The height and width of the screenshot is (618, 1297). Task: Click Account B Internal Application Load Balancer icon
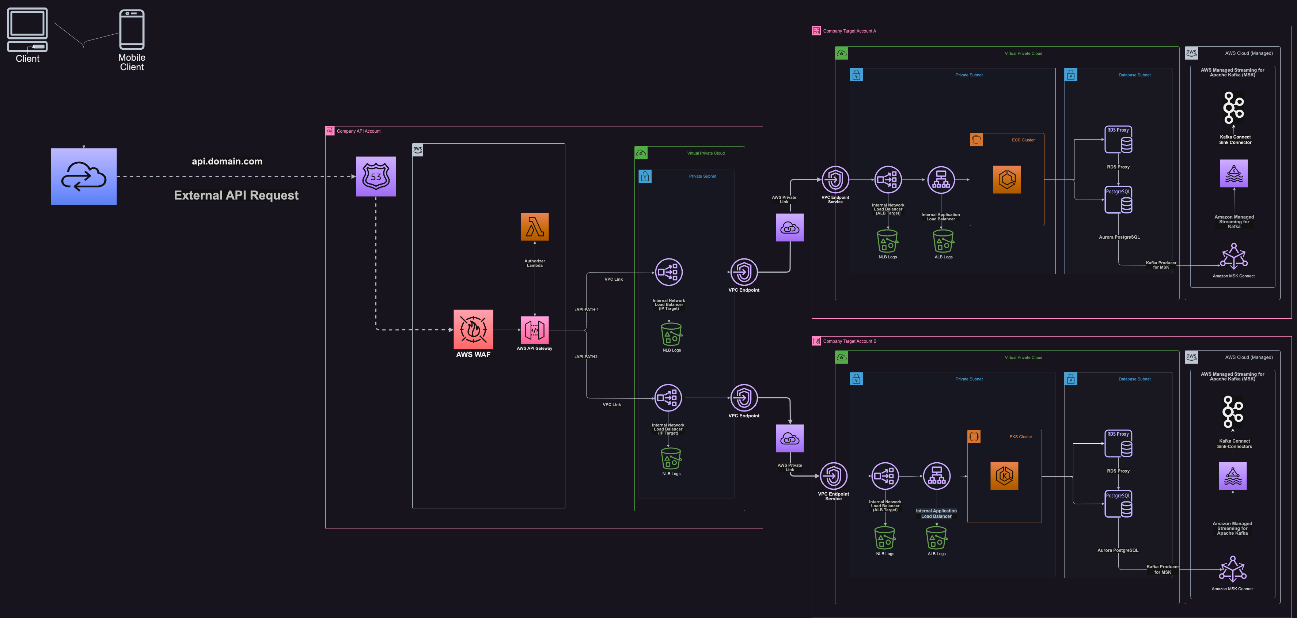click(936, 476)
